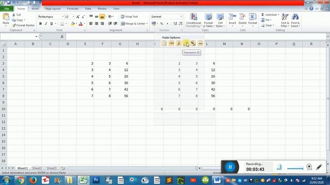The height and width of the screenshot is (185, 330).
Task: Decrease decimal places
Action: coord(180,24)
